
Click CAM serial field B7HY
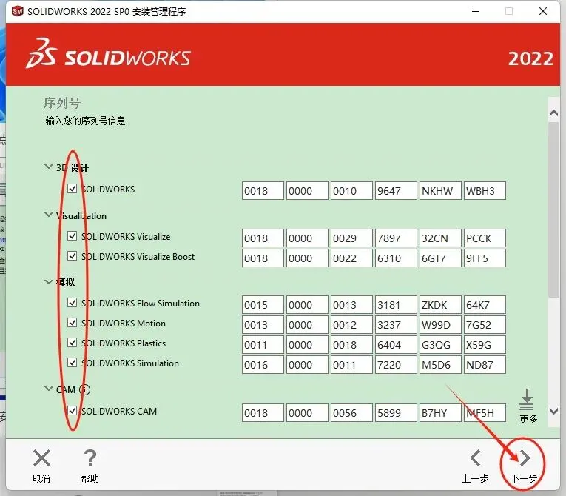click(x=440, y=413)
